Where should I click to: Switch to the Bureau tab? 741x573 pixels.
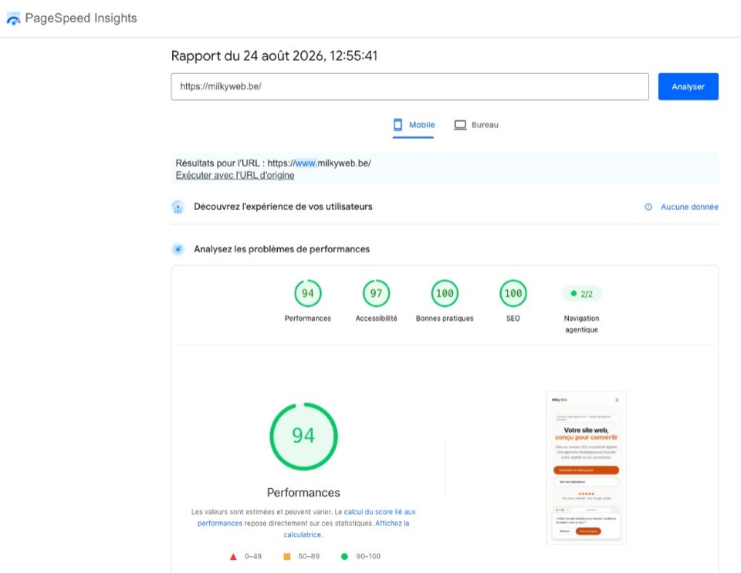tap(476, 125)
